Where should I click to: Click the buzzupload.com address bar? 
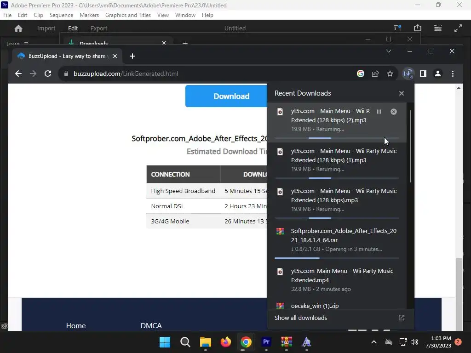[207, 74]
